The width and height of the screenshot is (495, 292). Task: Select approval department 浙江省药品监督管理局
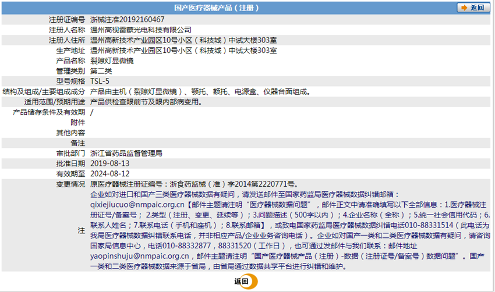[x=126, y=153]
